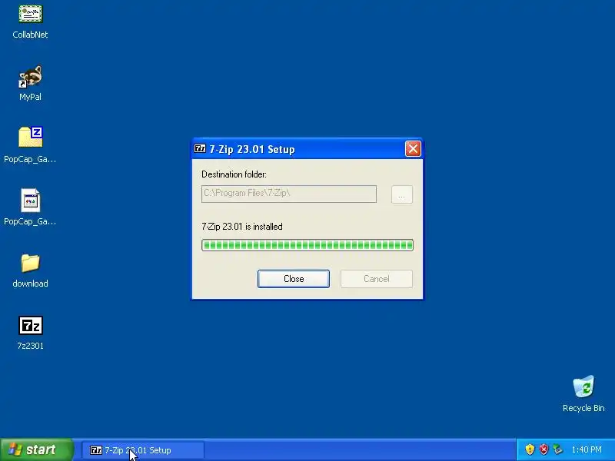Click the 7-Zip 23.01 Setup taskbar button
Viewport: 615px width, 461px height.
pyautogui.click(x=143, y=450)
